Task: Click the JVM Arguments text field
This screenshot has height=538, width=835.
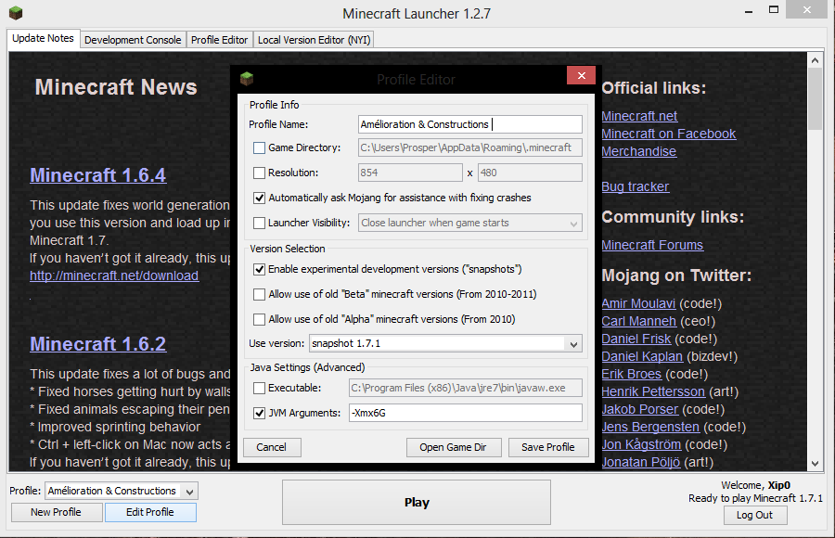Action: 466,413
